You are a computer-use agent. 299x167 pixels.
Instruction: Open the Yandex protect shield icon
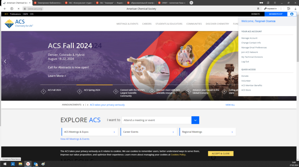12,9
